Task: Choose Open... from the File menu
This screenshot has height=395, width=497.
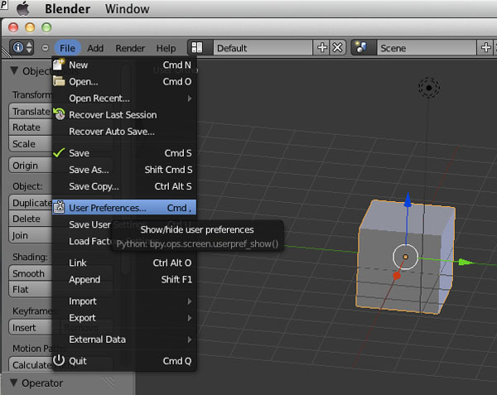Action: click(124, 81)
